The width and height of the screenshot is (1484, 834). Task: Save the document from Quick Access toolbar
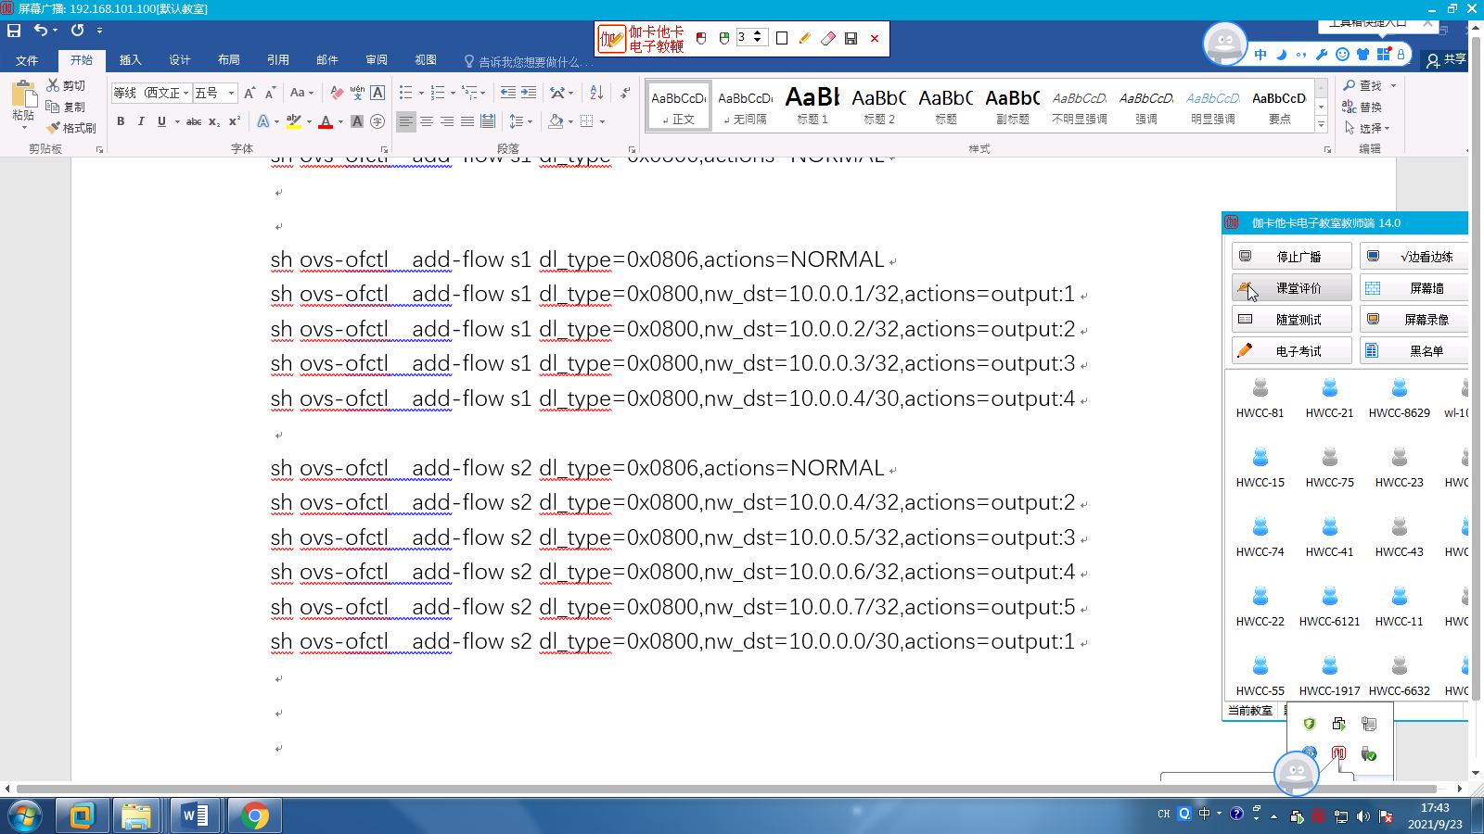14,31
